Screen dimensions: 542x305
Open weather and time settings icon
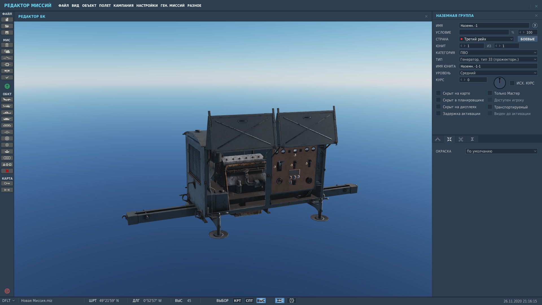click(7, 51)
